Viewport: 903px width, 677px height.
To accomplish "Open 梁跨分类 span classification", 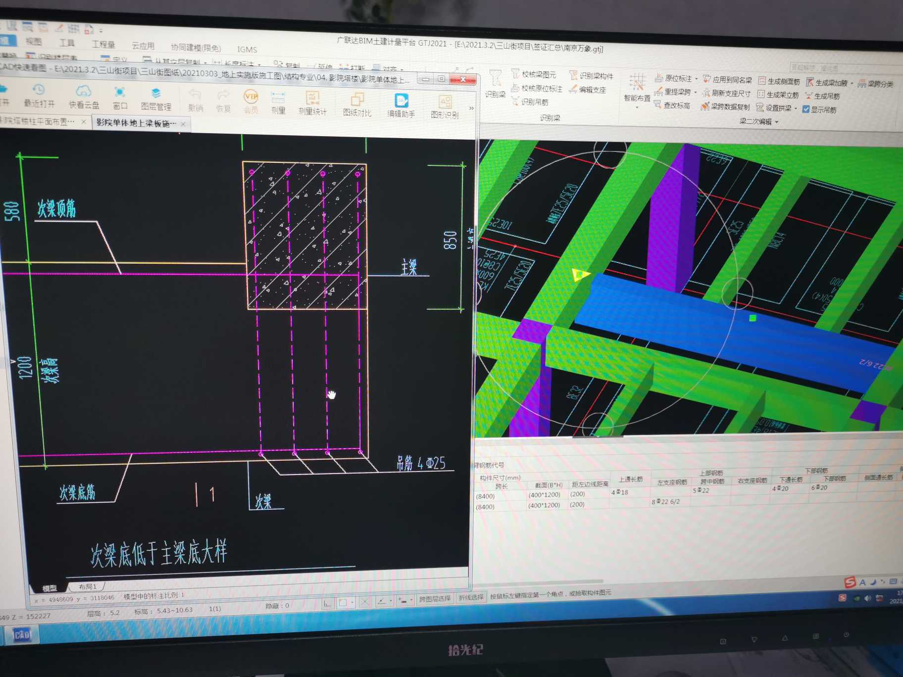I will (876, 84).
